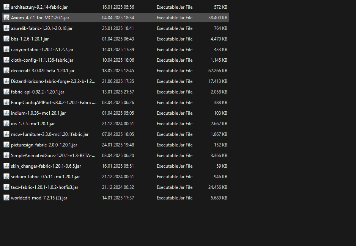Click the jar icon beside cloth-config-11.1.136-fabric.jar
This screenshot has height=246, width=356.
(x=6, y=60)
